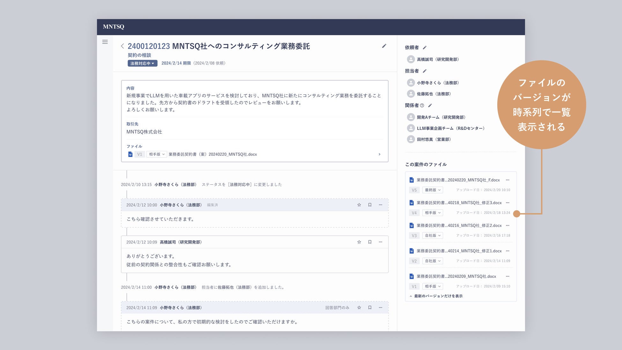
Task: Open the 自社版 dropdown for the V2 file
Action: click(x=433, y=261)
